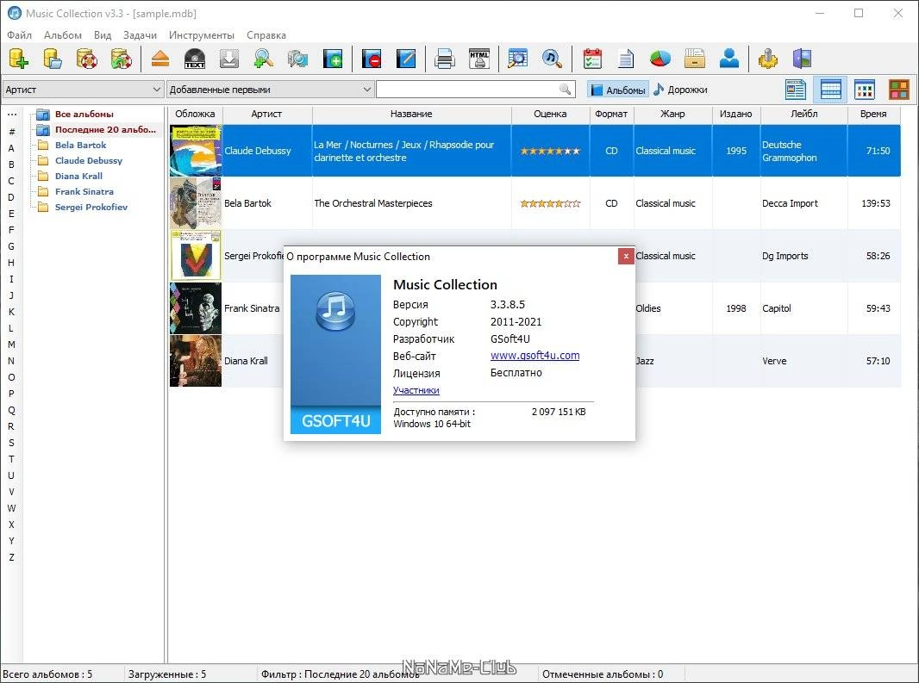
Task: Click the orange eject disc icon
Action: pos(160,59)
